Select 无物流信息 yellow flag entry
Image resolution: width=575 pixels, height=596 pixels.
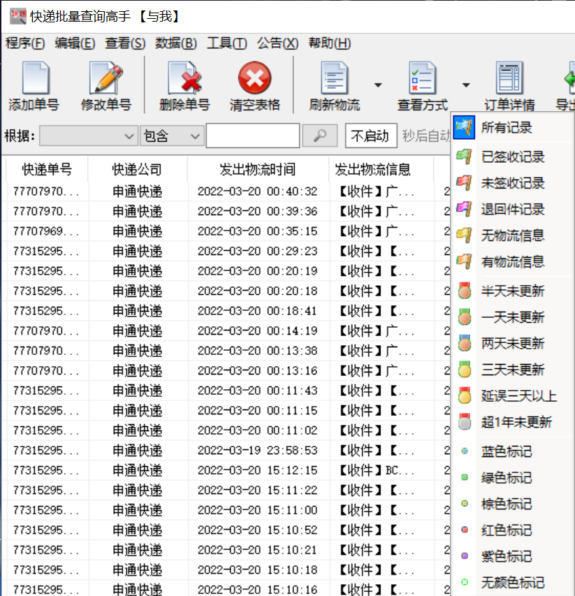tap(513, 235)
